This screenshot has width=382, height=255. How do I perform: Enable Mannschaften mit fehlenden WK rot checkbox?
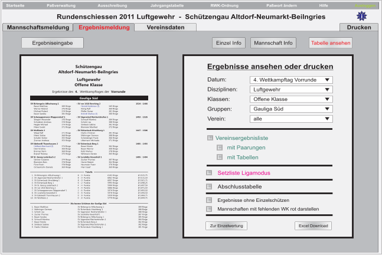209,209
